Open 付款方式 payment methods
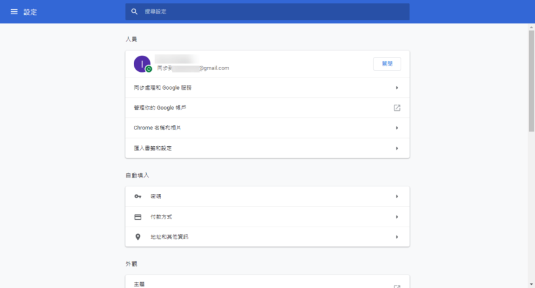Viewport: 535px width, 288px height. [267, 217]
